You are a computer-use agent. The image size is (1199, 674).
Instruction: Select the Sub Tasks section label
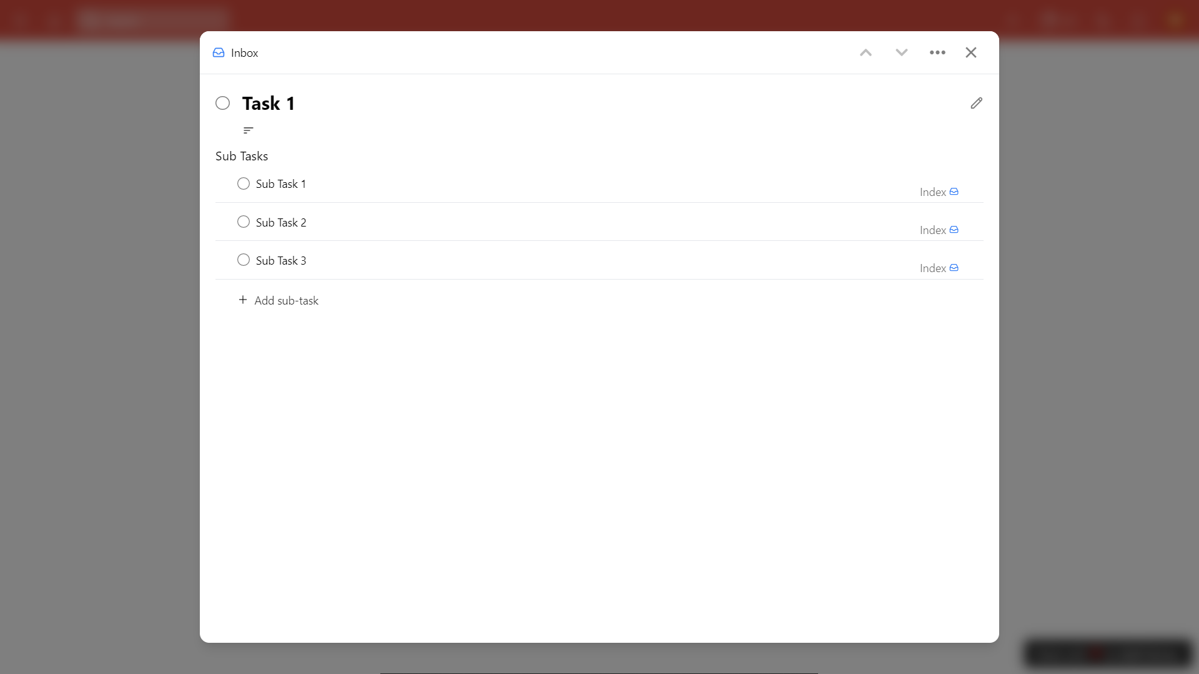242,156
